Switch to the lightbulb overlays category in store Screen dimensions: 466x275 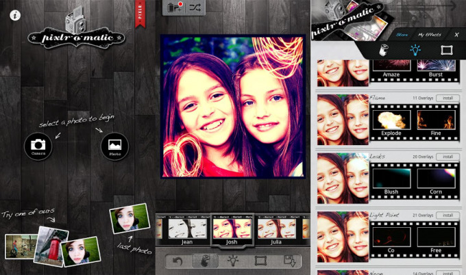[x=415, y=50]
